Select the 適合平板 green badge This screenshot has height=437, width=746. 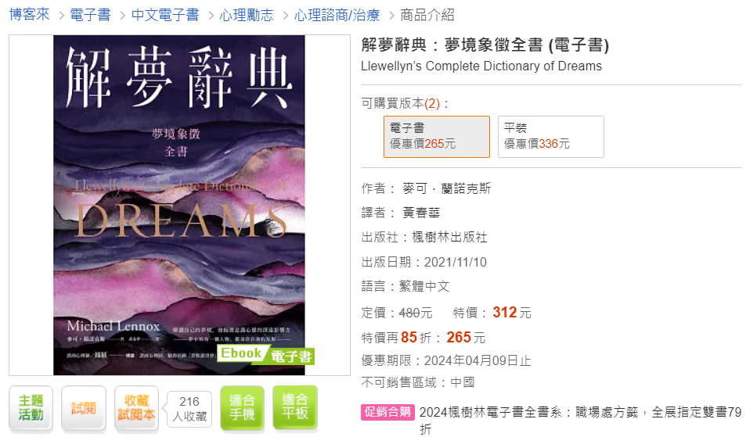(295, 408)
